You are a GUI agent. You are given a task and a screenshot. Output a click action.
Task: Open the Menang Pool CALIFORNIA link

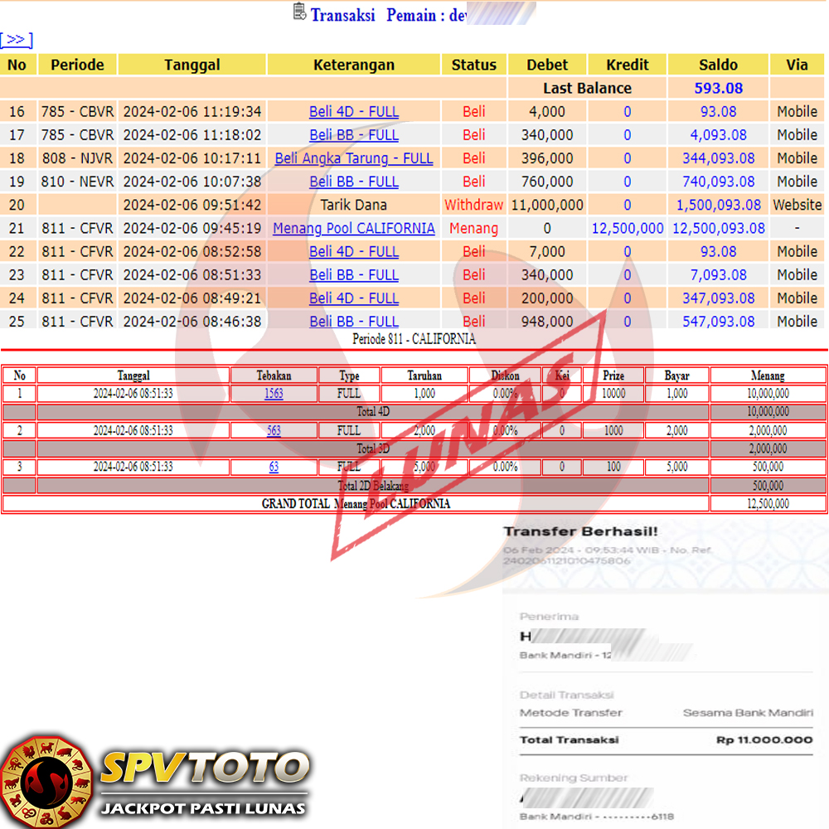click(354, 228)
